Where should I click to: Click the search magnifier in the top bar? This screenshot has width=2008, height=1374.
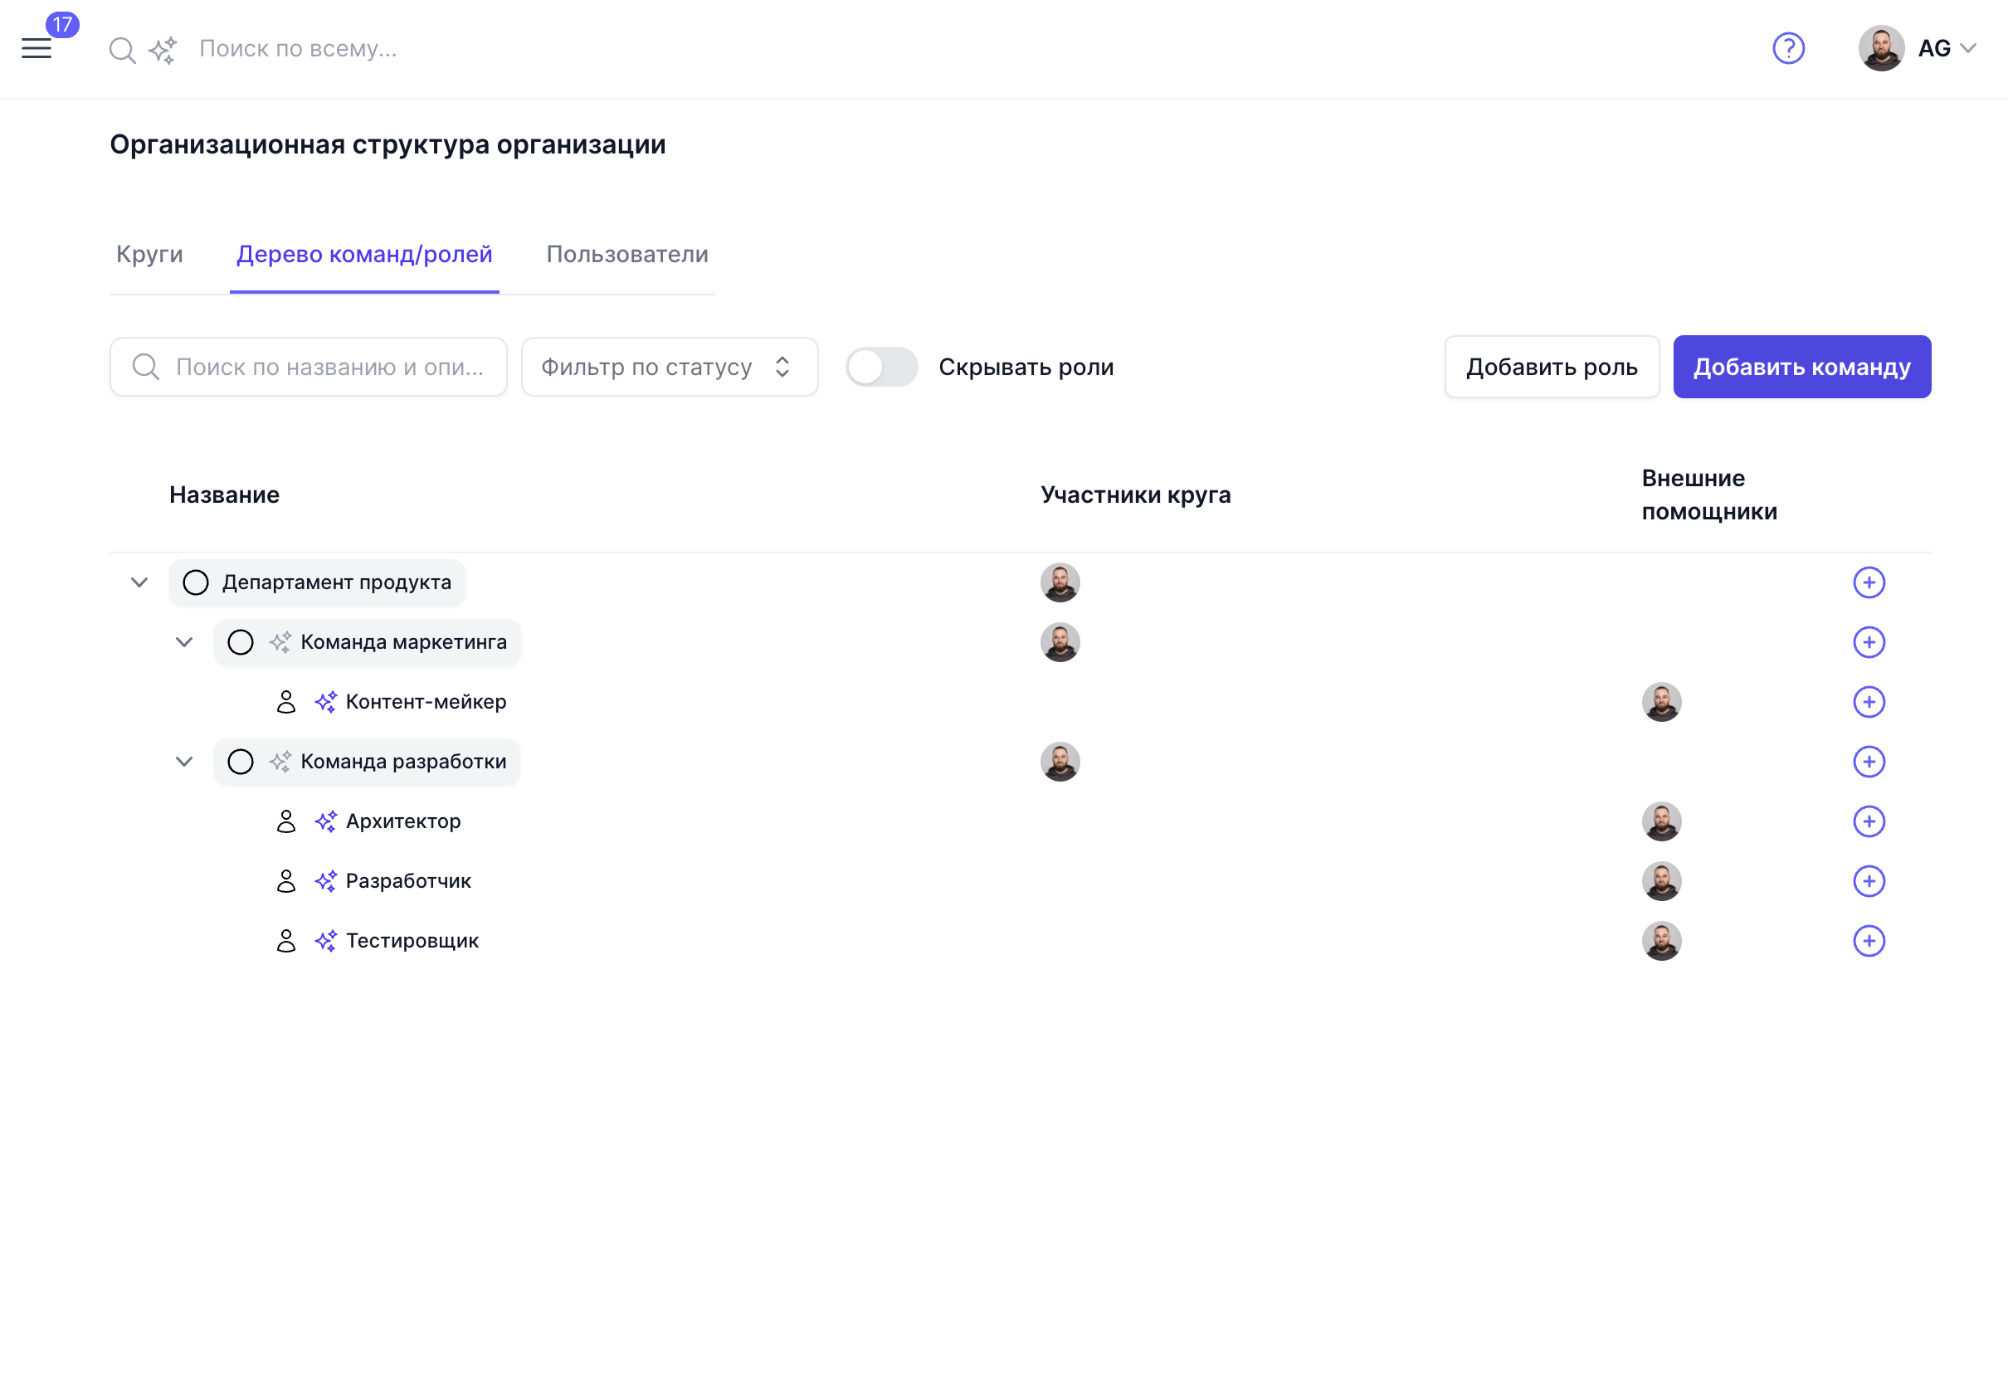pyautogui.click(x=122, y=50)
